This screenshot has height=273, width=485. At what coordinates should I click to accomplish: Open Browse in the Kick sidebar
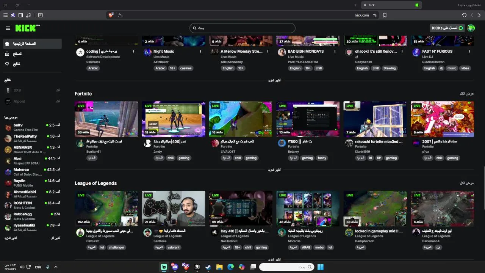point(32,54)
